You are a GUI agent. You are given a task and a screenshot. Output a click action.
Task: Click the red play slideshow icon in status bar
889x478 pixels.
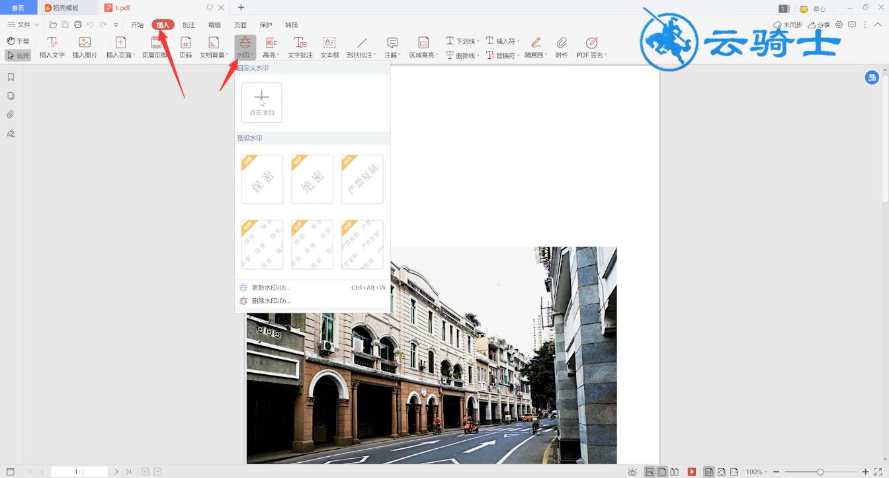click(692, 471)
